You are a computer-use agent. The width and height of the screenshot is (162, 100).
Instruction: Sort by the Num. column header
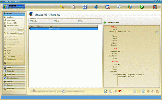click(x=34, y=26)
